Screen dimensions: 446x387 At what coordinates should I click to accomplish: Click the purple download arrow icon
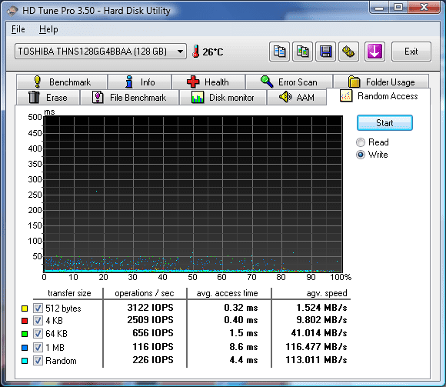(374, 52)
